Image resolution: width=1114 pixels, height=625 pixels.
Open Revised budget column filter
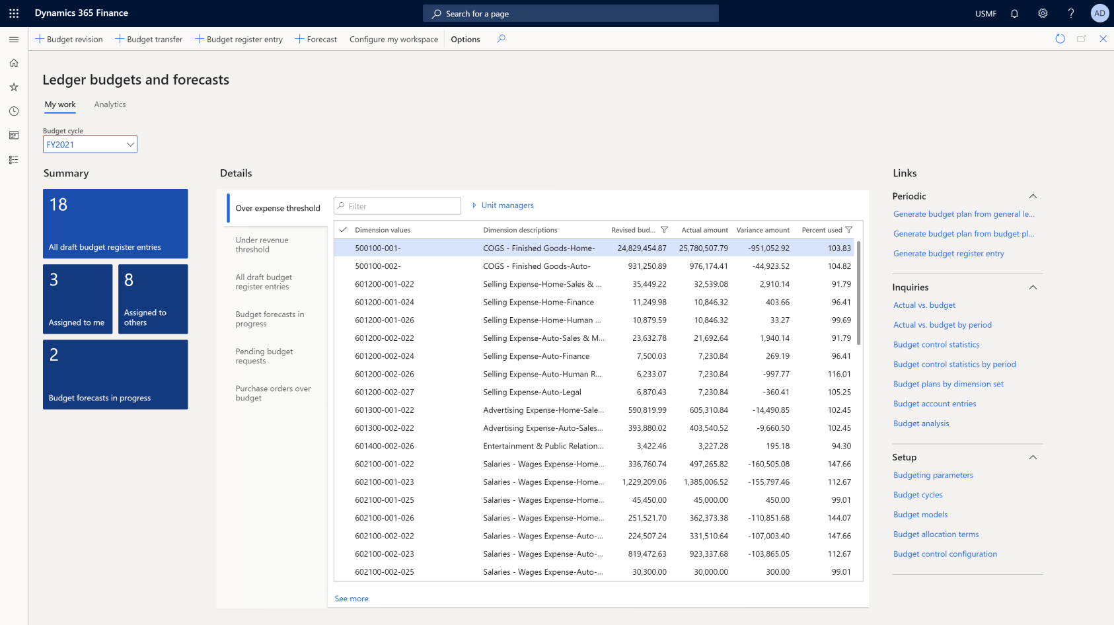point(664,230)
